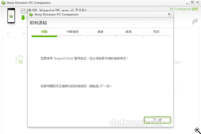Select the 中斷連線 step tab
The width and height of the screenshot is (201, 134).
[x=72, y=32]
